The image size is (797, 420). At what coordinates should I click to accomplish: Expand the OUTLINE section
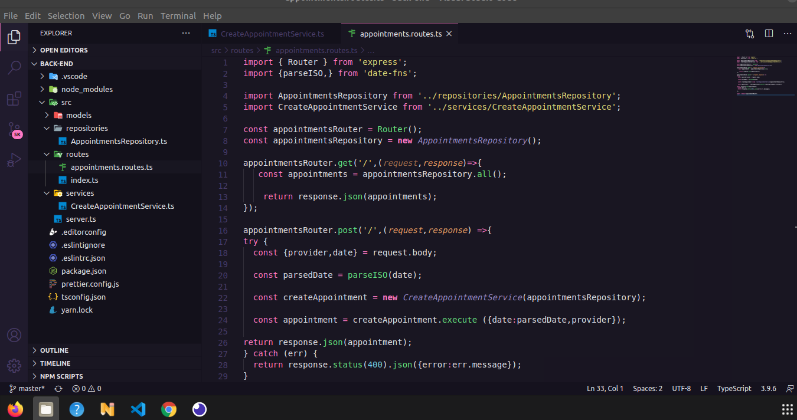pos(115,350)
